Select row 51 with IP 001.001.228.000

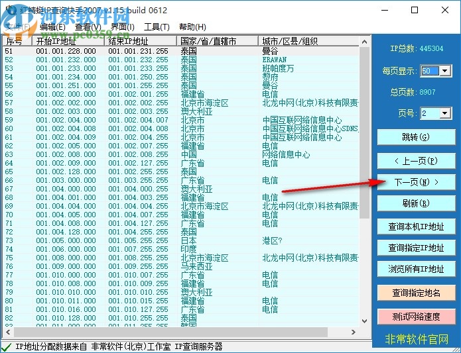coord(181,51)
